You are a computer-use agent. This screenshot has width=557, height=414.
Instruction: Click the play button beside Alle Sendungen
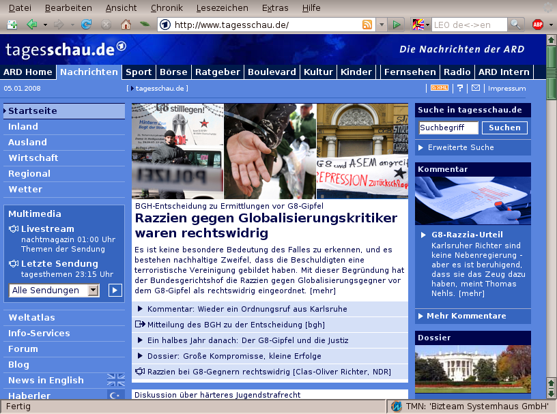115,291
